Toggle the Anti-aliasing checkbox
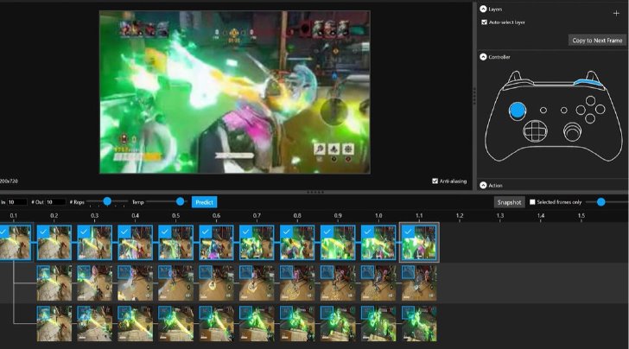The height and width of the screenshot is (349, 629). tap(435, 181)
